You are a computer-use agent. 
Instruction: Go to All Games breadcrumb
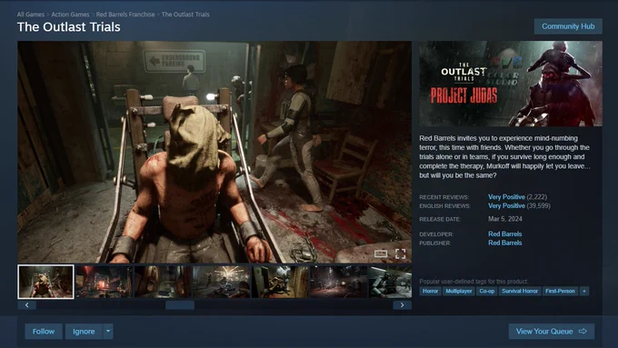tap(31, 15)
